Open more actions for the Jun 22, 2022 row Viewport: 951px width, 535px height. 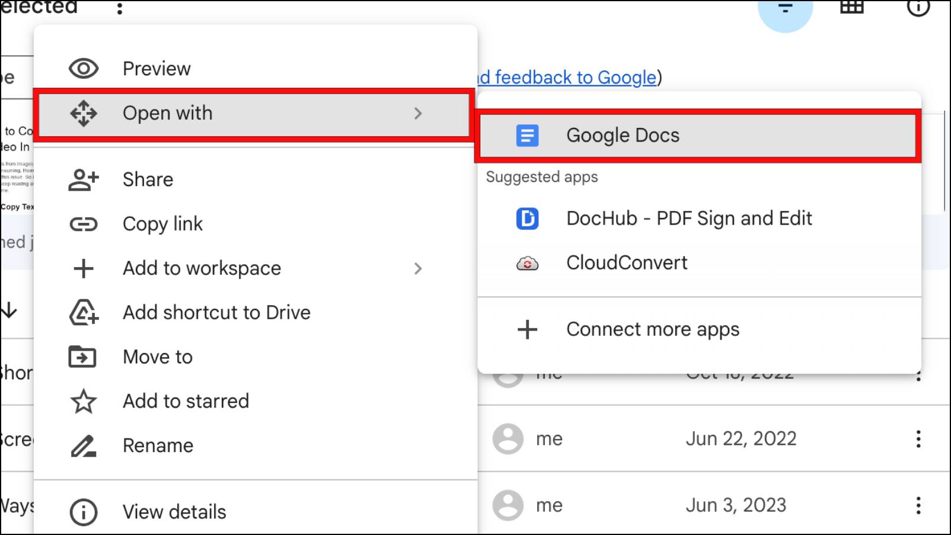pos(918,439)
